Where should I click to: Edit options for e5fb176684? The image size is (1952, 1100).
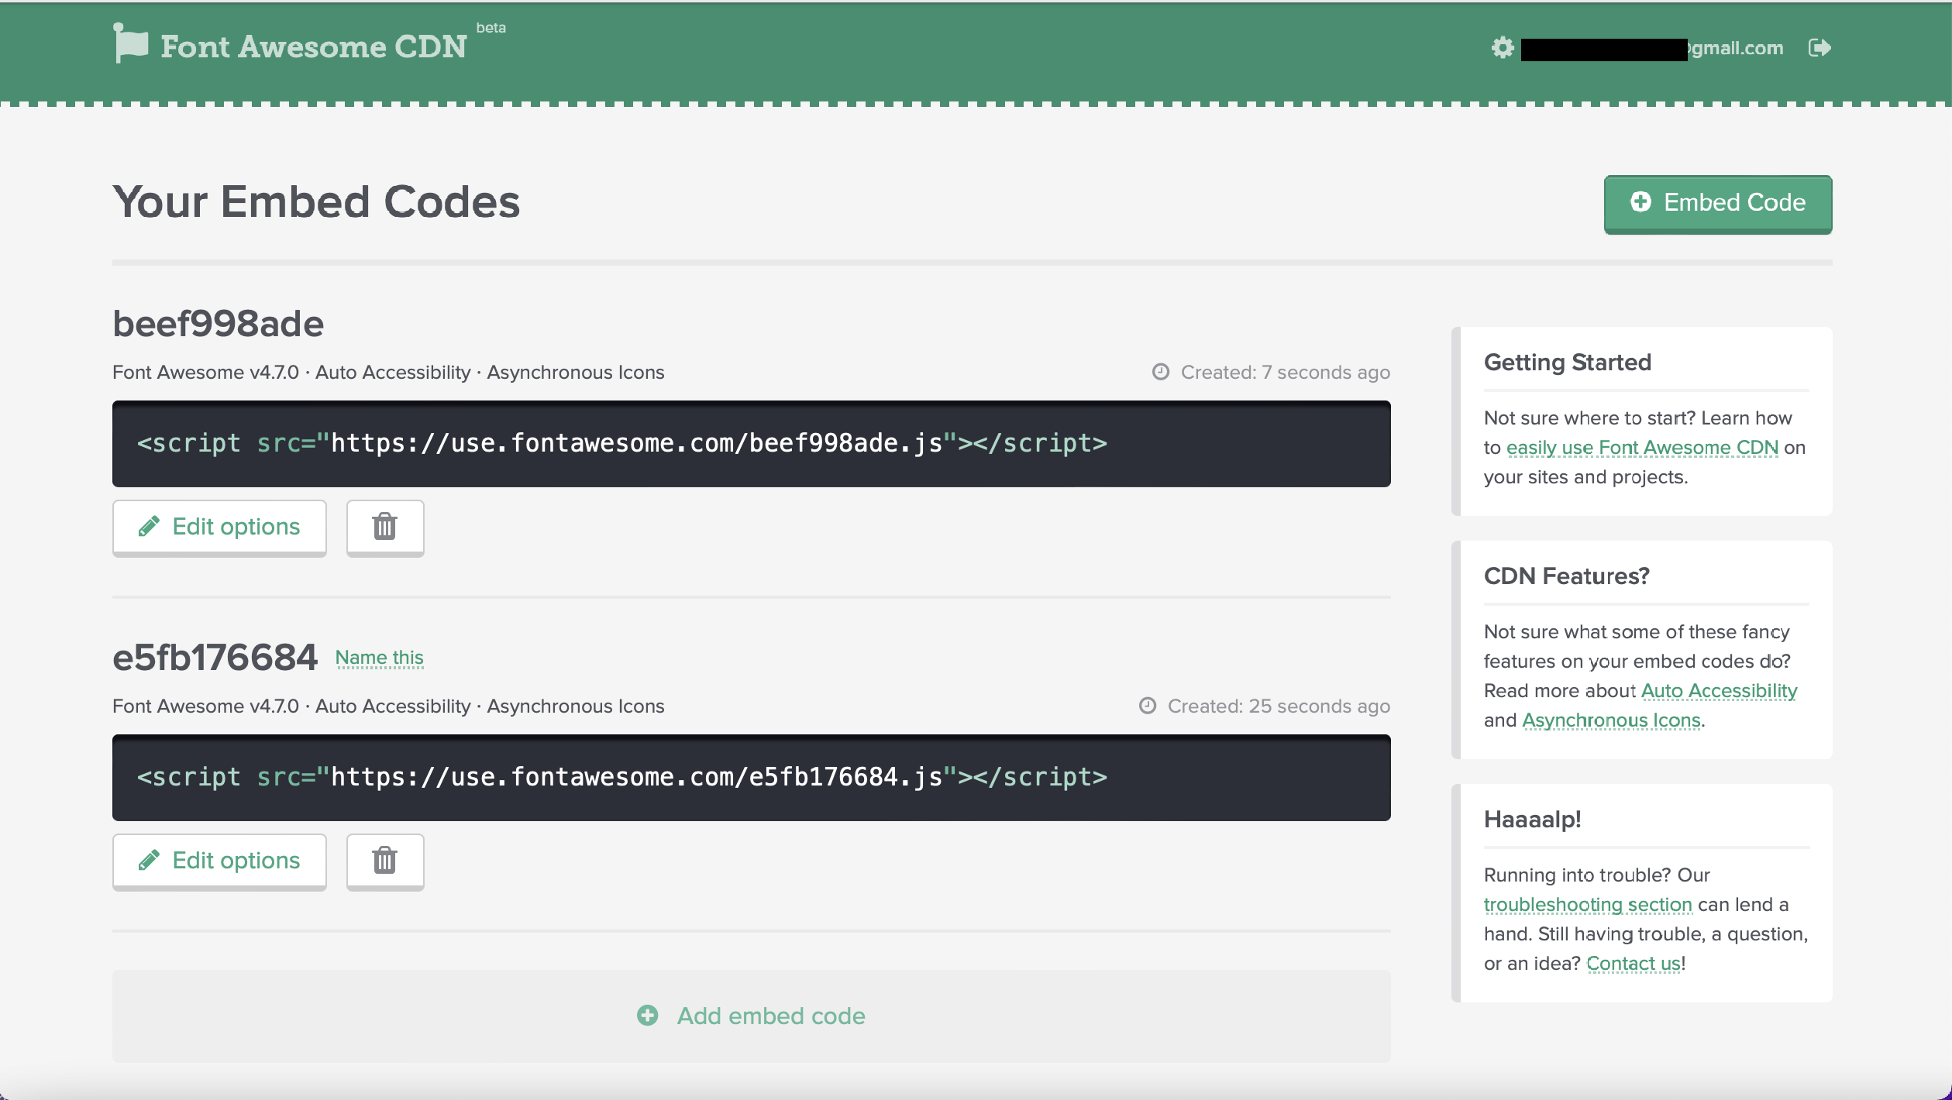[x=219, y=861]
